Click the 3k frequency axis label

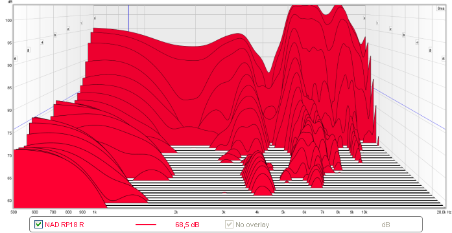(x=223, y=212)
